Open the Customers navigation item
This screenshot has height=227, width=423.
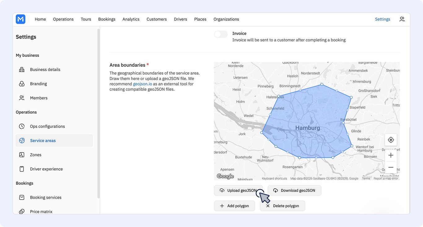point(157,19)
